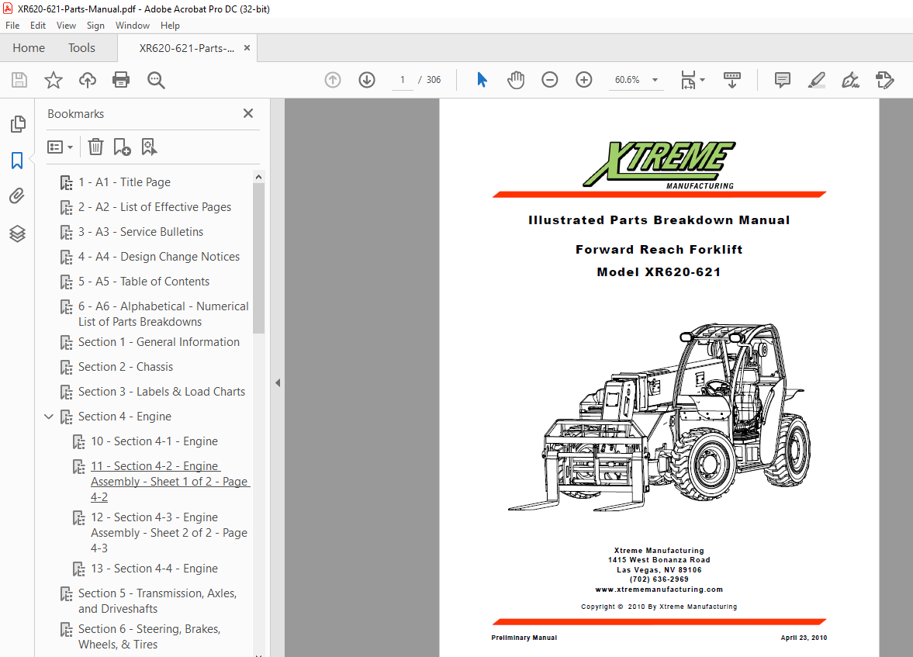Open the Sign menu
This screenshot has height=657, width=913.
pyautogui.click(x=95, y=26)
